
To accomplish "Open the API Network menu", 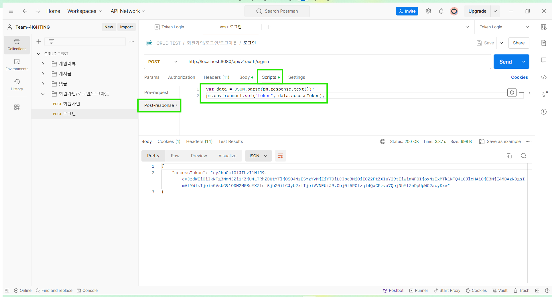I will [x=128, y=11].
